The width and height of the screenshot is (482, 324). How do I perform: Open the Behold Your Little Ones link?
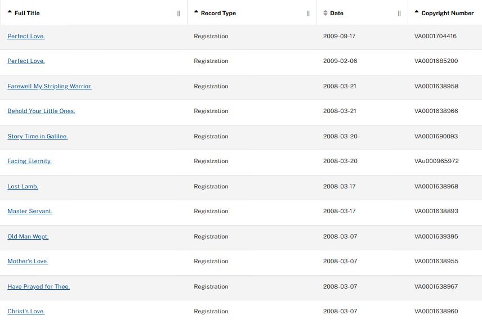41,111
